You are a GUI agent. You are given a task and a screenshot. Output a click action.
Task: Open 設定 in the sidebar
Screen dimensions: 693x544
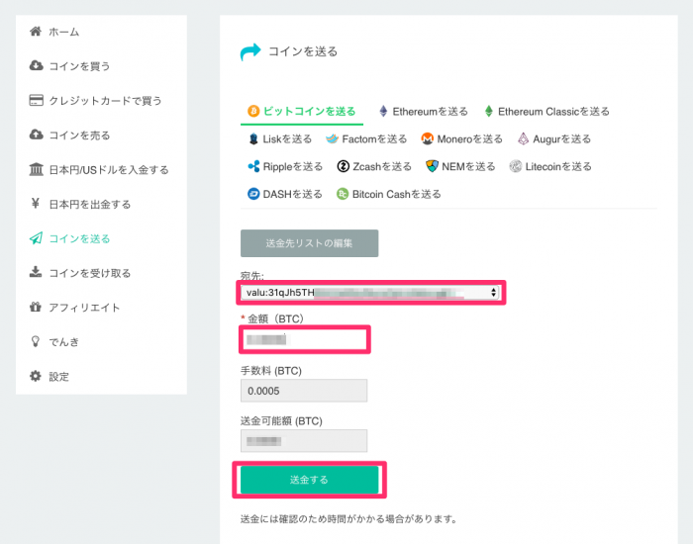coord(58,376)
